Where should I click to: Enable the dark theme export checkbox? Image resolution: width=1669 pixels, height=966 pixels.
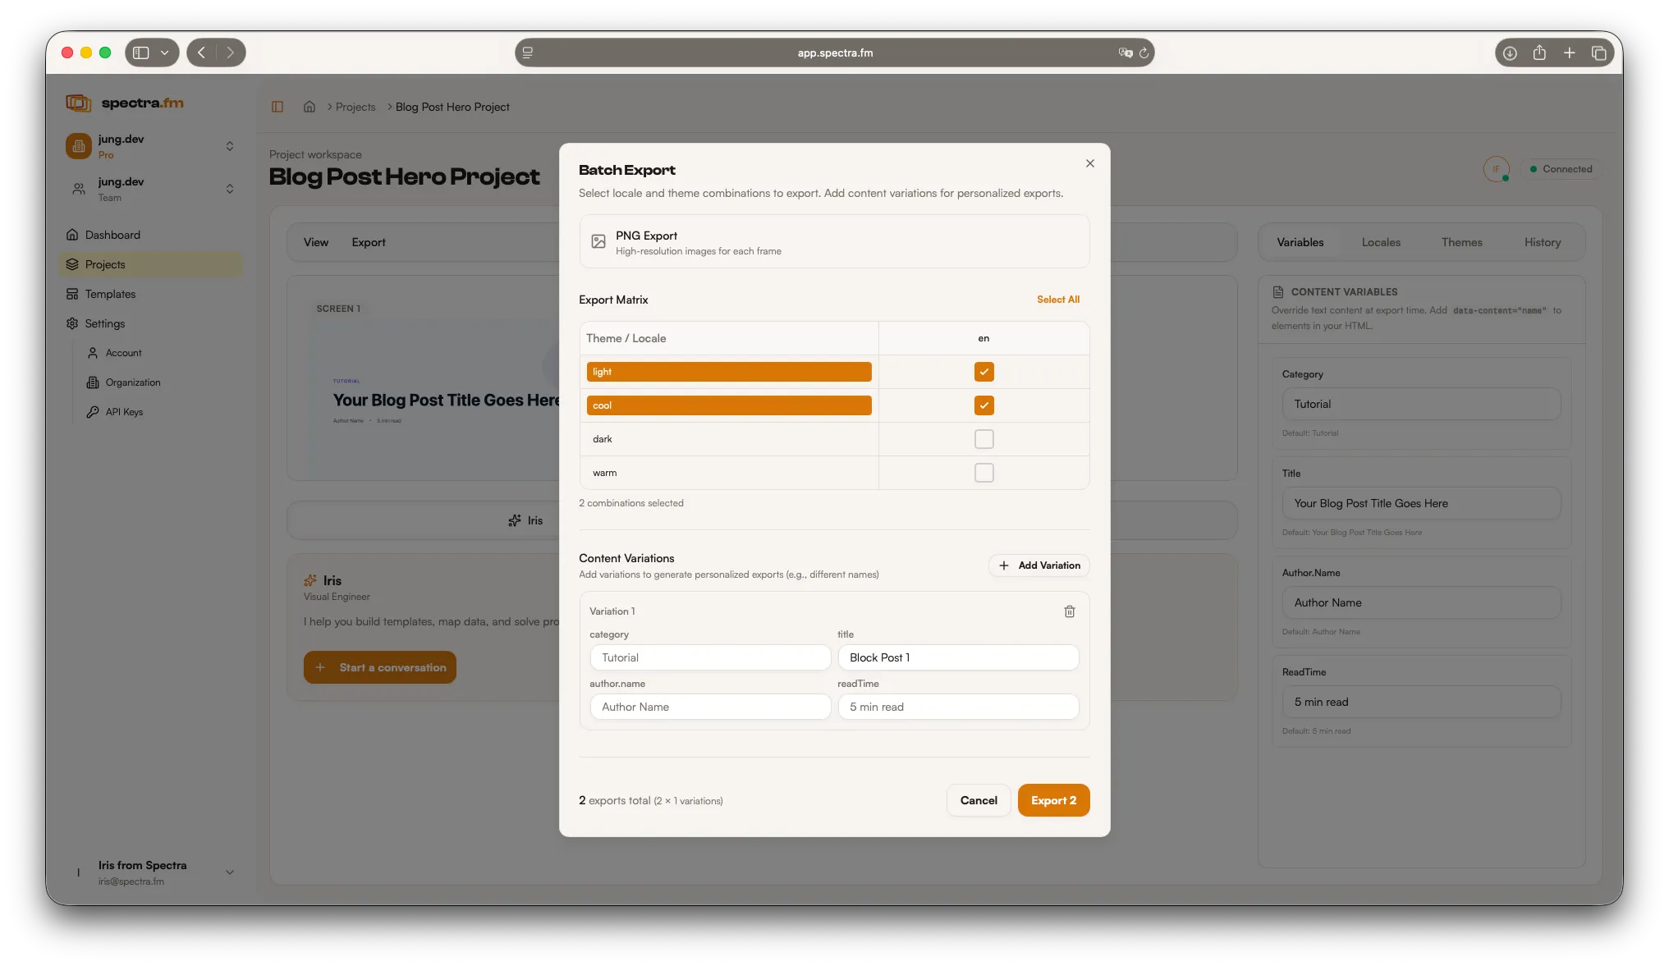click(984, 439)
